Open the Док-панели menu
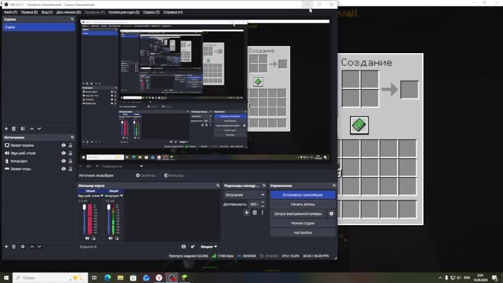503x283 pixels. click(68, 12)
